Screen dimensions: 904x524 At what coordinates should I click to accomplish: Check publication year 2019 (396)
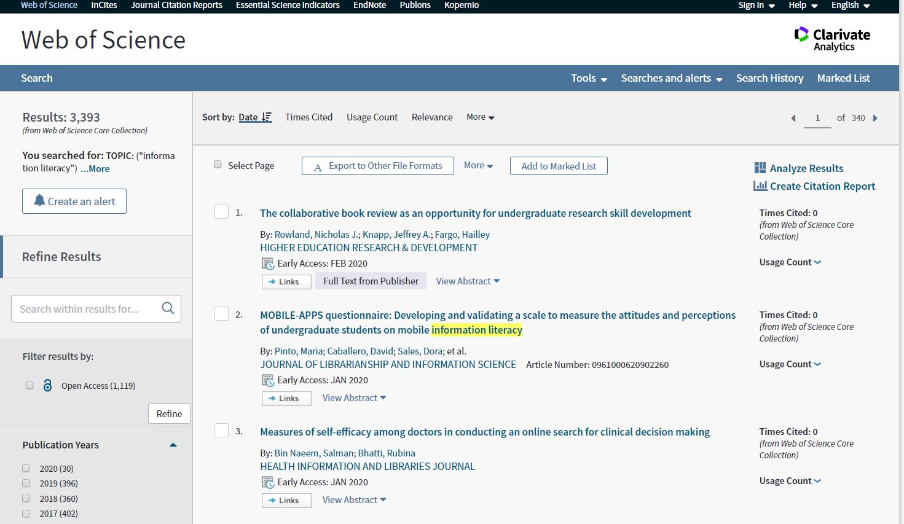coord(26,483)
